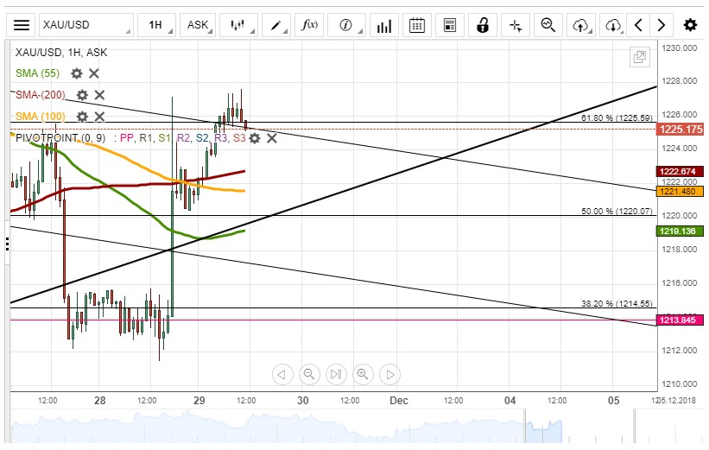
Task: Go to next with right chevron
Action: click(x=661, y=25)
